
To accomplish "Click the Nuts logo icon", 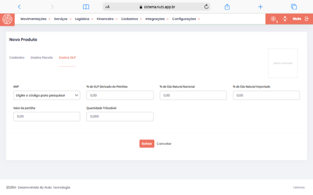I will pos(7,19).
